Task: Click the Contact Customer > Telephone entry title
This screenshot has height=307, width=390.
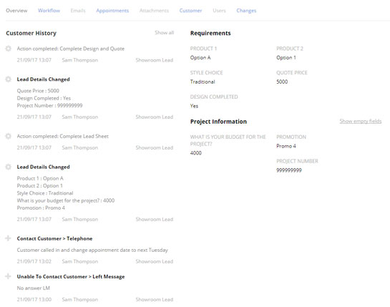Action: [54, 238]
